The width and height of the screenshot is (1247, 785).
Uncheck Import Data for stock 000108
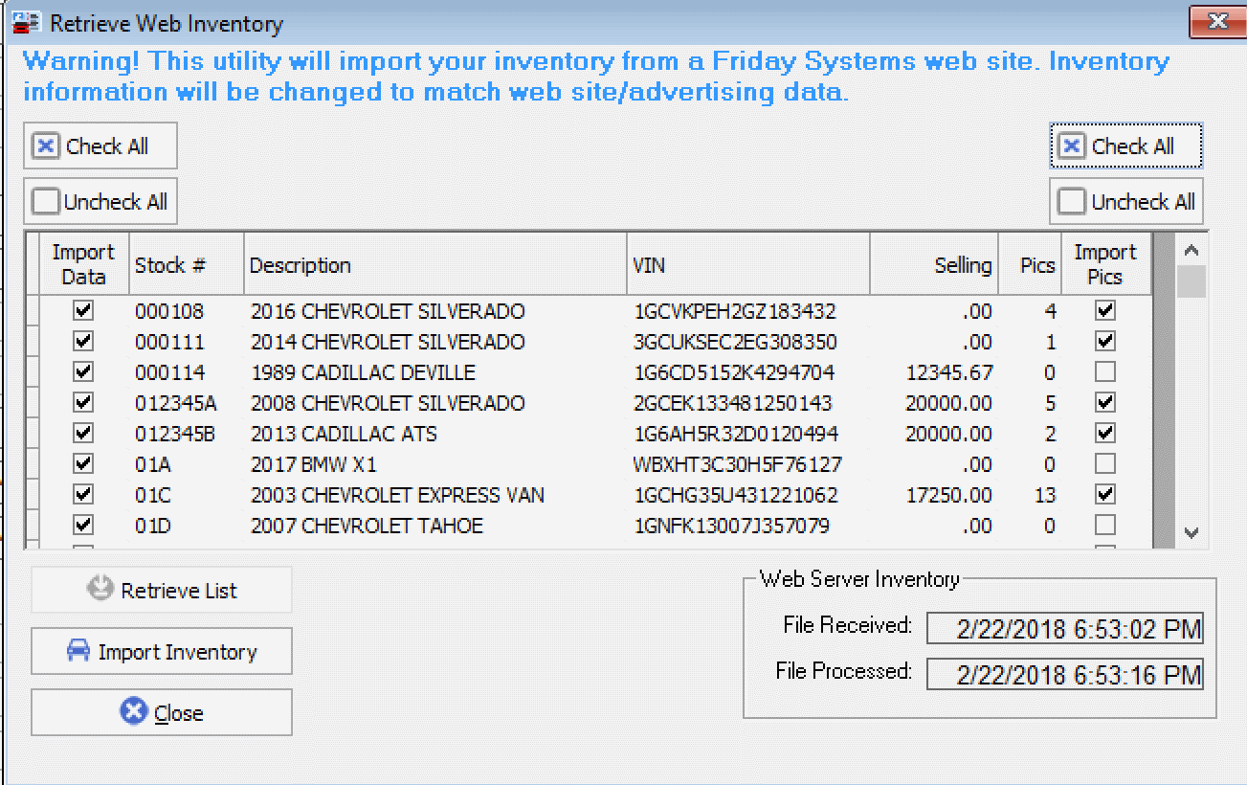82,310
